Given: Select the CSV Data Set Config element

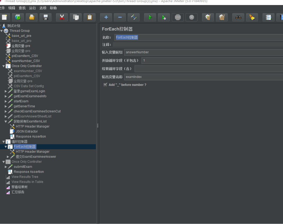Looking at the screenshot, I should [29, 86].
